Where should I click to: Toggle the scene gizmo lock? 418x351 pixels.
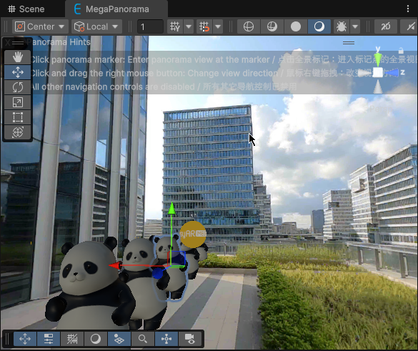[x=401, y=50]
